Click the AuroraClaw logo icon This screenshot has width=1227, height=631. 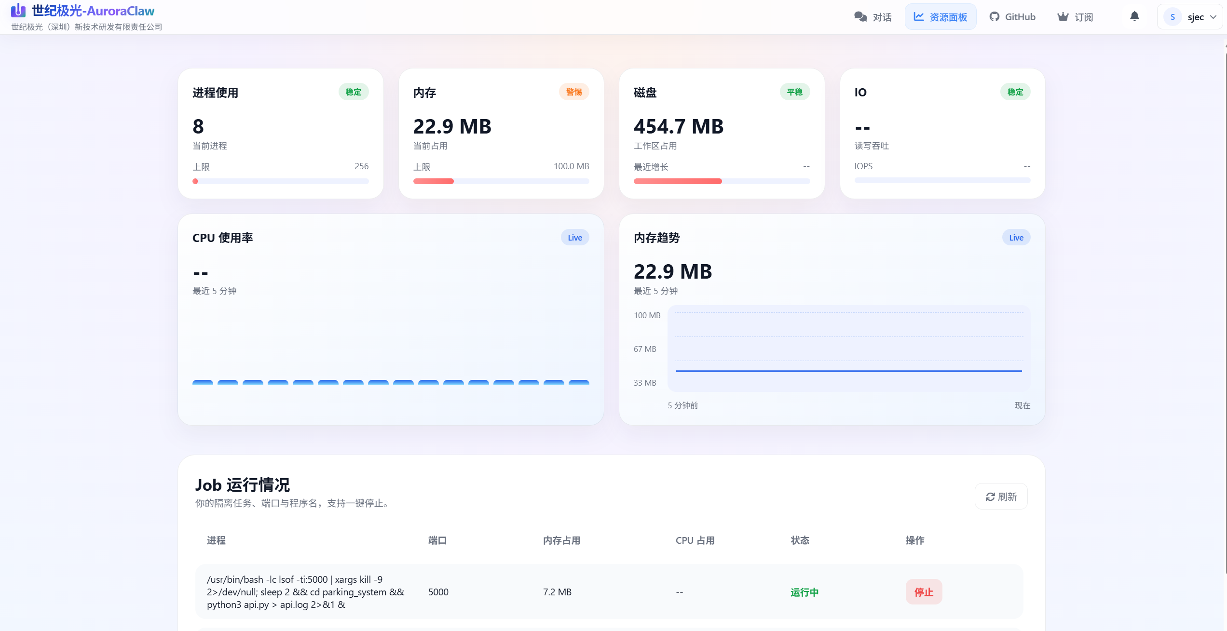(x=18, y=10)
